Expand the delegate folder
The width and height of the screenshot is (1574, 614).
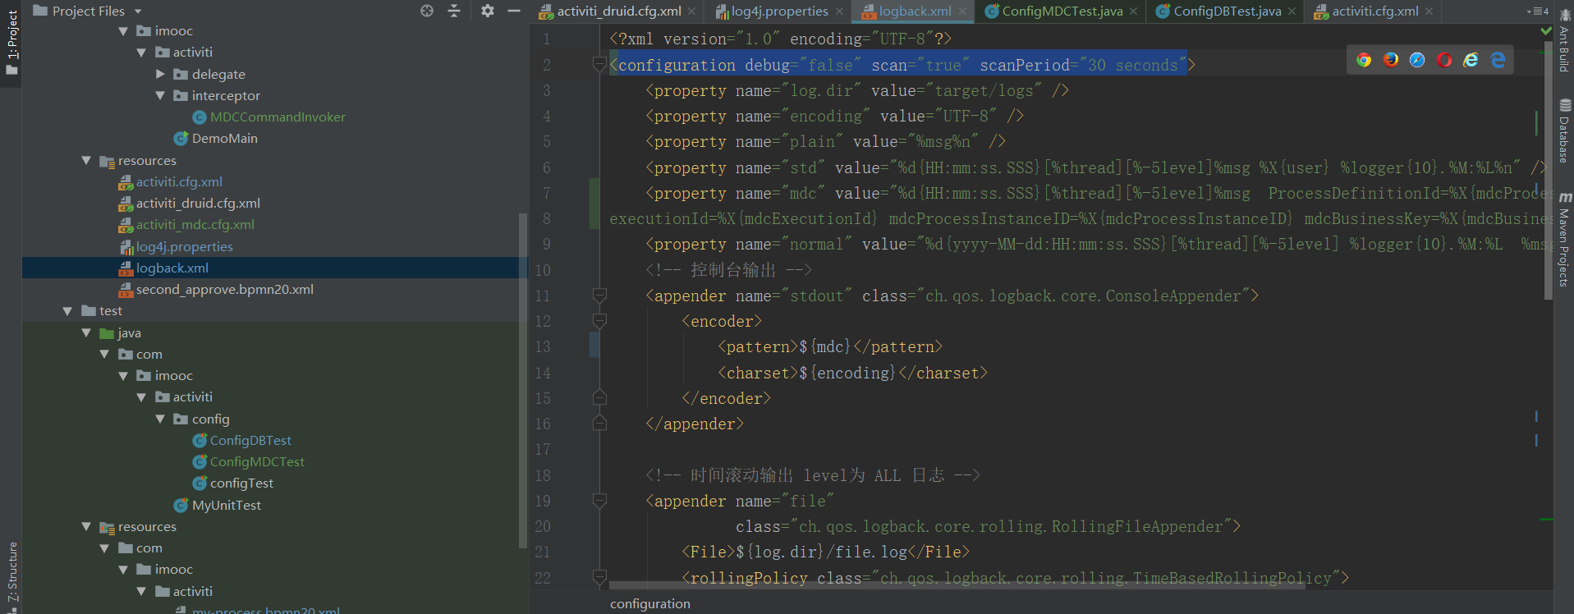tap(160, 74)
